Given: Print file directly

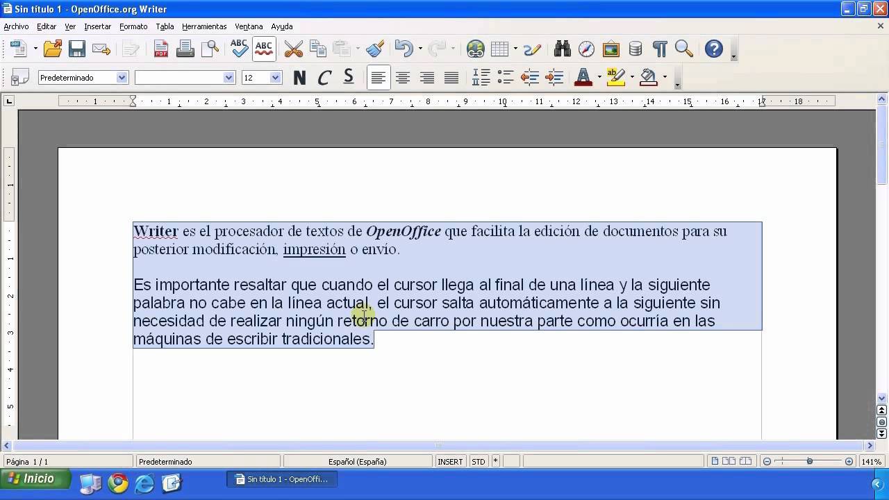Looking at the screenshot, I should click(185, 49).
